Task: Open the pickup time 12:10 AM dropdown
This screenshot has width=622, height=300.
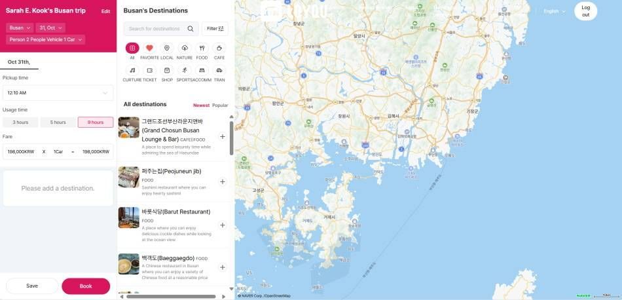Action: pyautogui.click(x=58, y=93)
